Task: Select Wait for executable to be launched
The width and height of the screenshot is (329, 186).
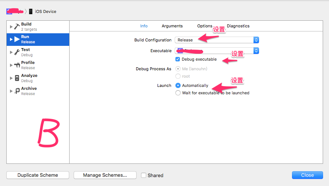Action: 178,93
